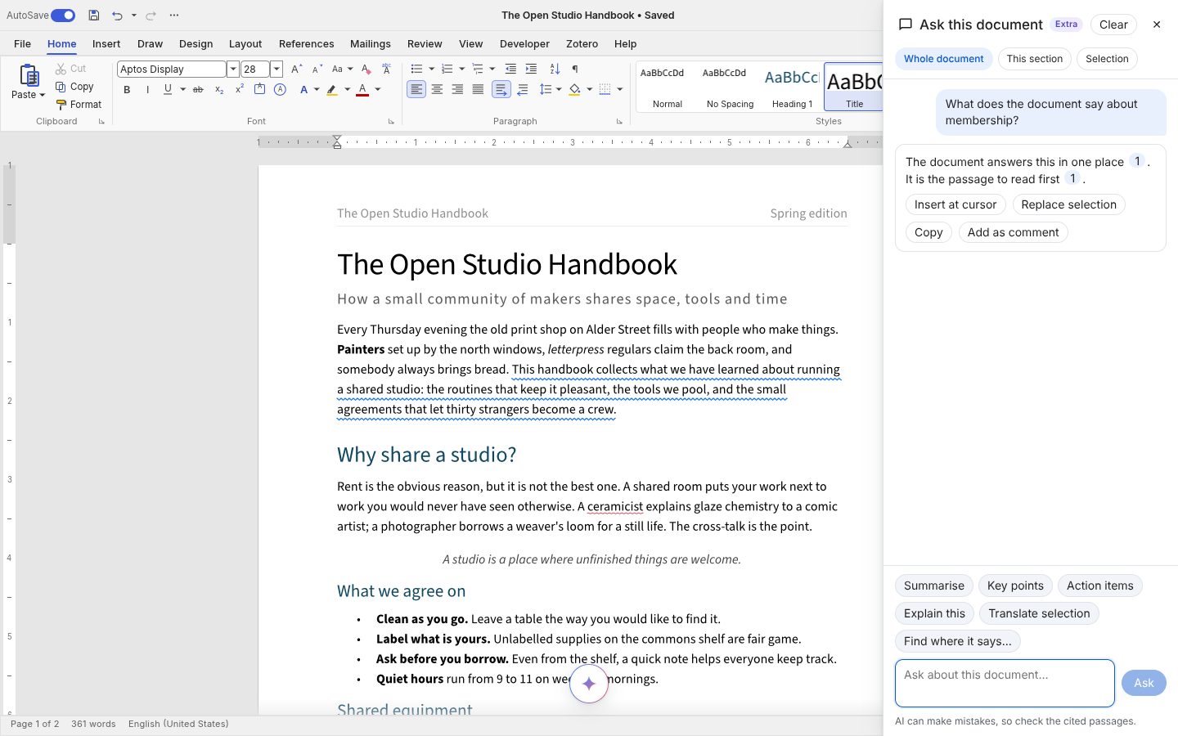1178x736 pixels.
Task: Click Insert at cursor button
Action: point(955,204)
